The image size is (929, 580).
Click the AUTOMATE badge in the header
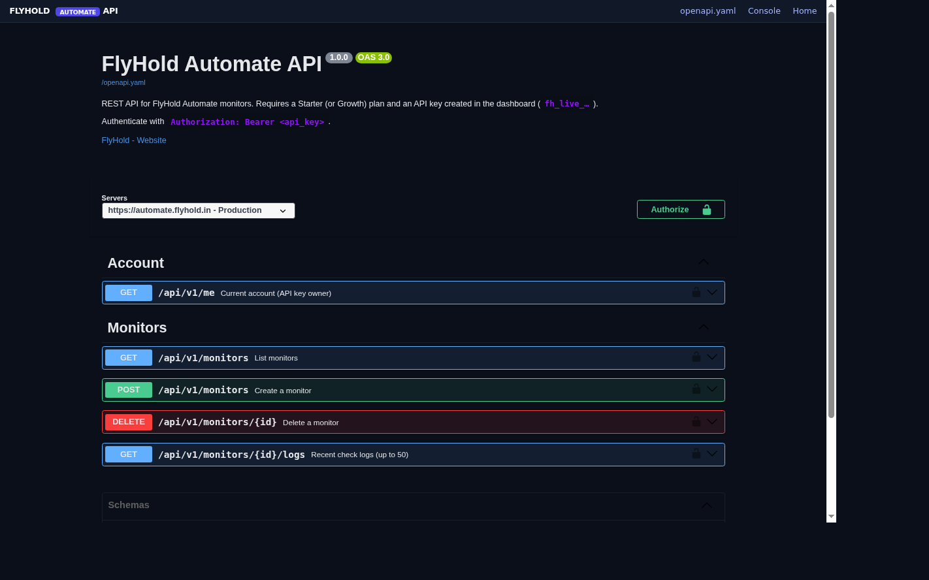tap(78, 12)
